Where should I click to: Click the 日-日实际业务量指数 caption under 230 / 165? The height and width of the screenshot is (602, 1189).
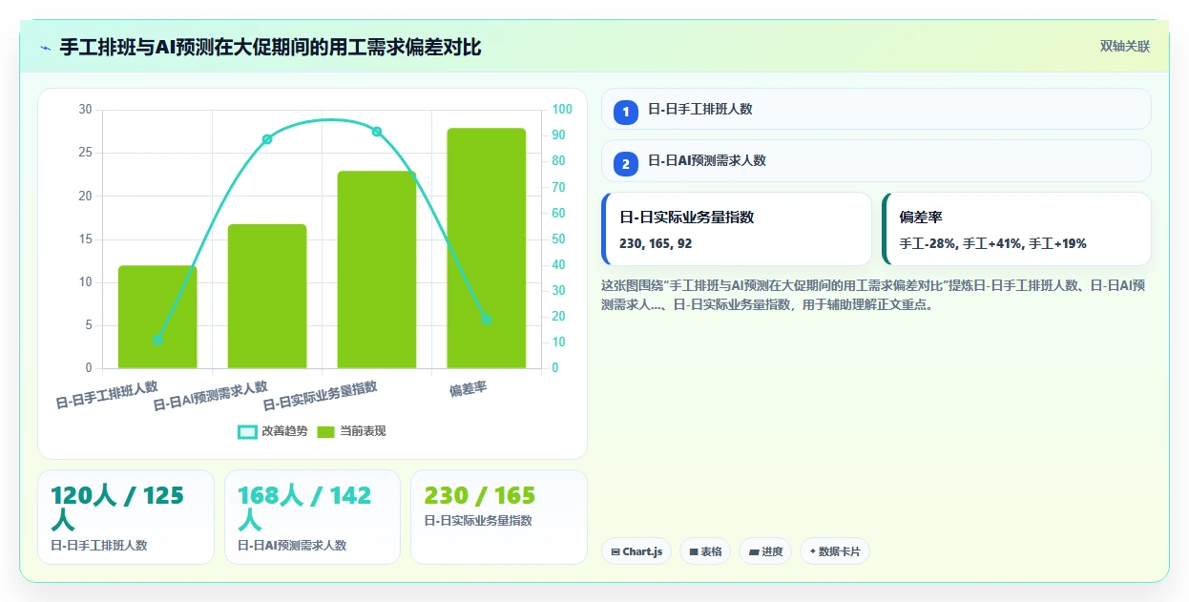pos(478,521)
